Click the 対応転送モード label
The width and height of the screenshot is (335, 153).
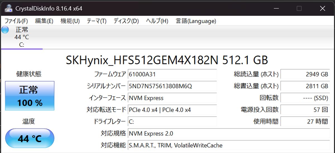(106, 110)
